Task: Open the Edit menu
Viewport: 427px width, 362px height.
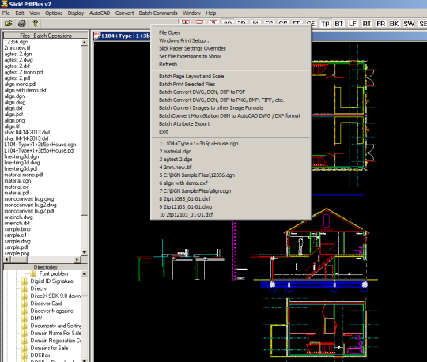Action: click(x=20, y=13)
